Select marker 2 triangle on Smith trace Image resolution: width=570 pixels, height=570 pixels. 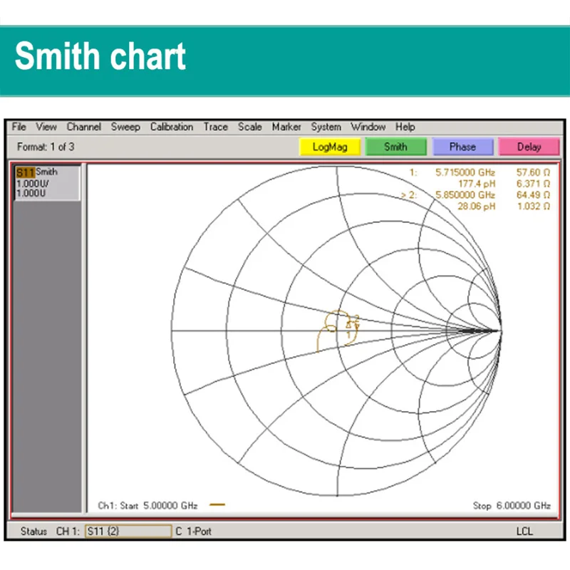coord(357,326)
